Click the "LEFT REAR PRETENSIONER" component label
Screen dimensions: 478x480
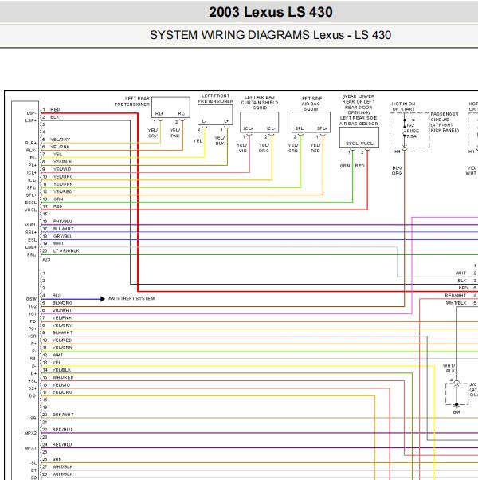pyautogui.click(x=132, y=101)
